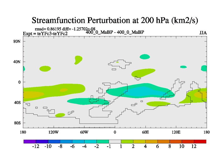Click the 'JJA' season label
Screen dimensions: 223x167
203,33
